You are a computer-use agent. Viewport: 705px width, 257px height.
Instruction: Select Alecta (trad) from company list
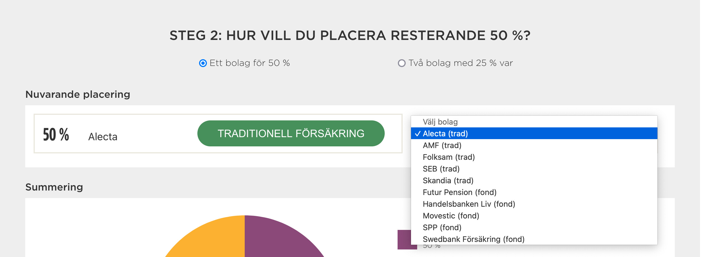445,134
